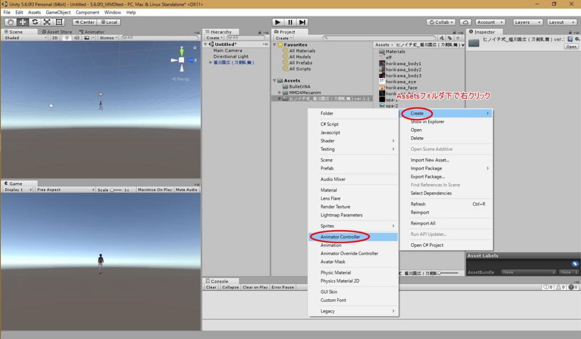Screen dimensions: 581x339
Task: Select the Hand tool
Action: (x=10, y=22)
